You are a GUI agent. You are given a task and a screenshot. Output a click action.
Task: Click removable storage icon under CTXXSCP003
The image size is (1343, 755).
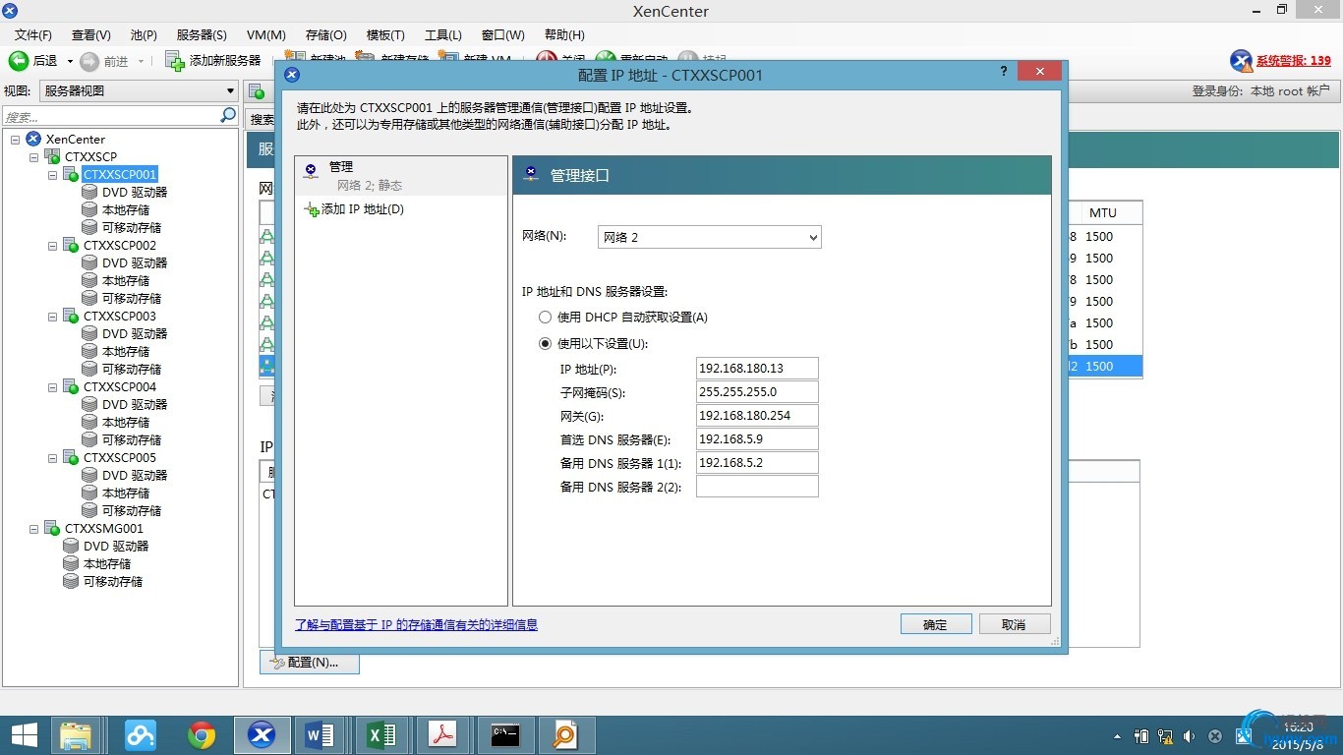point(89,370)
